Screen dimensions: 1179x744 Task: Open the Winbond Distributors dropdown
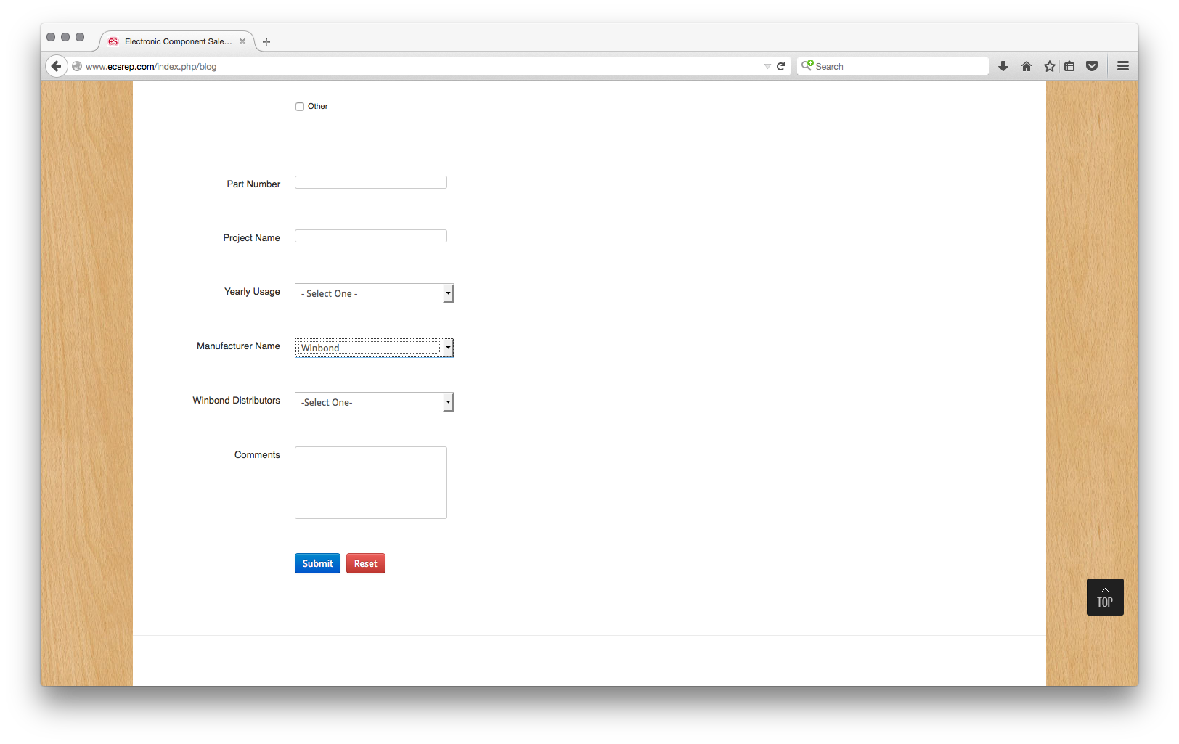[374, 402]
